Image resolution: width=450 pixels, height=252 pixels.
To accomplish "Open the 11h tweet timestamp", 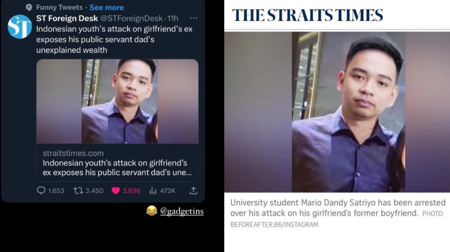I will click(x=173, y=18).
